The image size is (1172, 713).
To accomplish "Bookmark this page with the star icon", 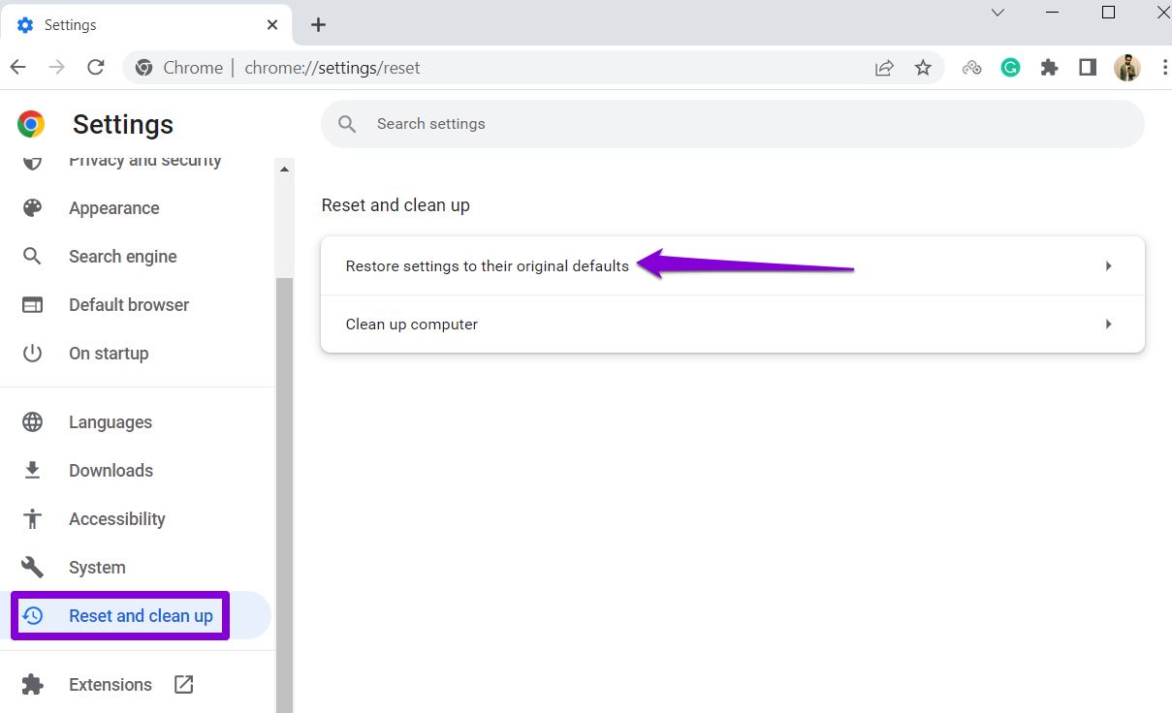I will 923,68.
